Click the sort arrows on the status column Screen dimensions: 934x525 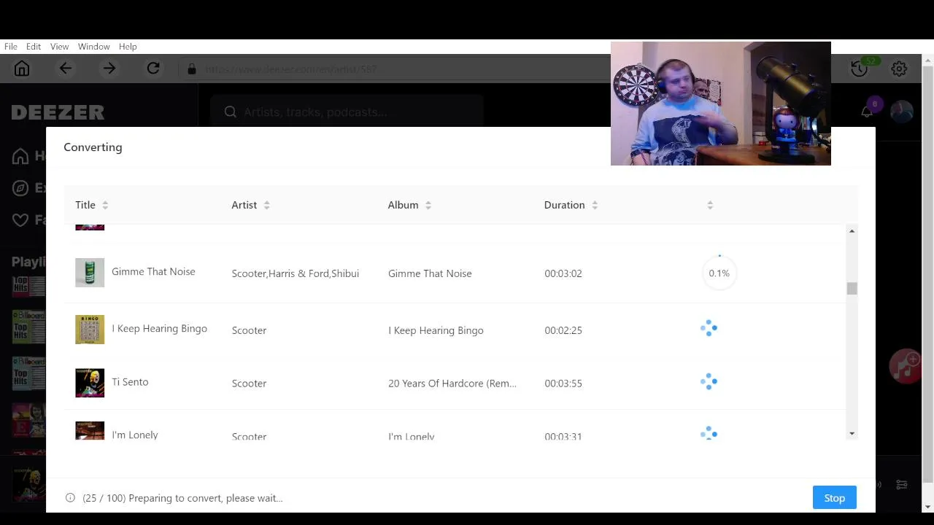710,205
